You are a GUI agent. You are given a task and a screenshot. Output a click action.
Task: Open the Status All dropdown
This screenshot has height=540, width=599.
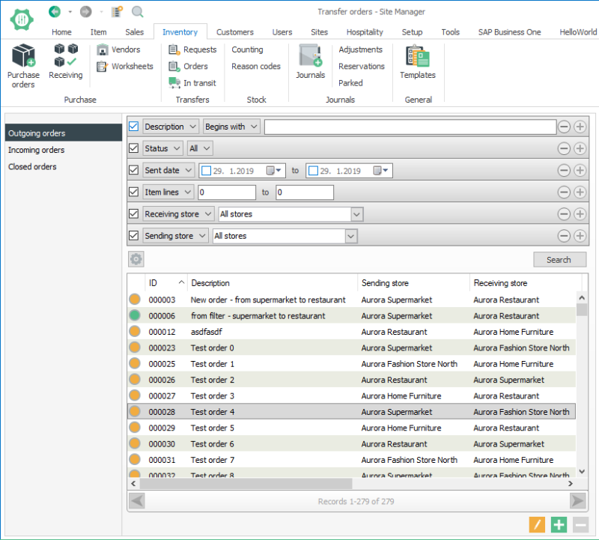[199, 149]
